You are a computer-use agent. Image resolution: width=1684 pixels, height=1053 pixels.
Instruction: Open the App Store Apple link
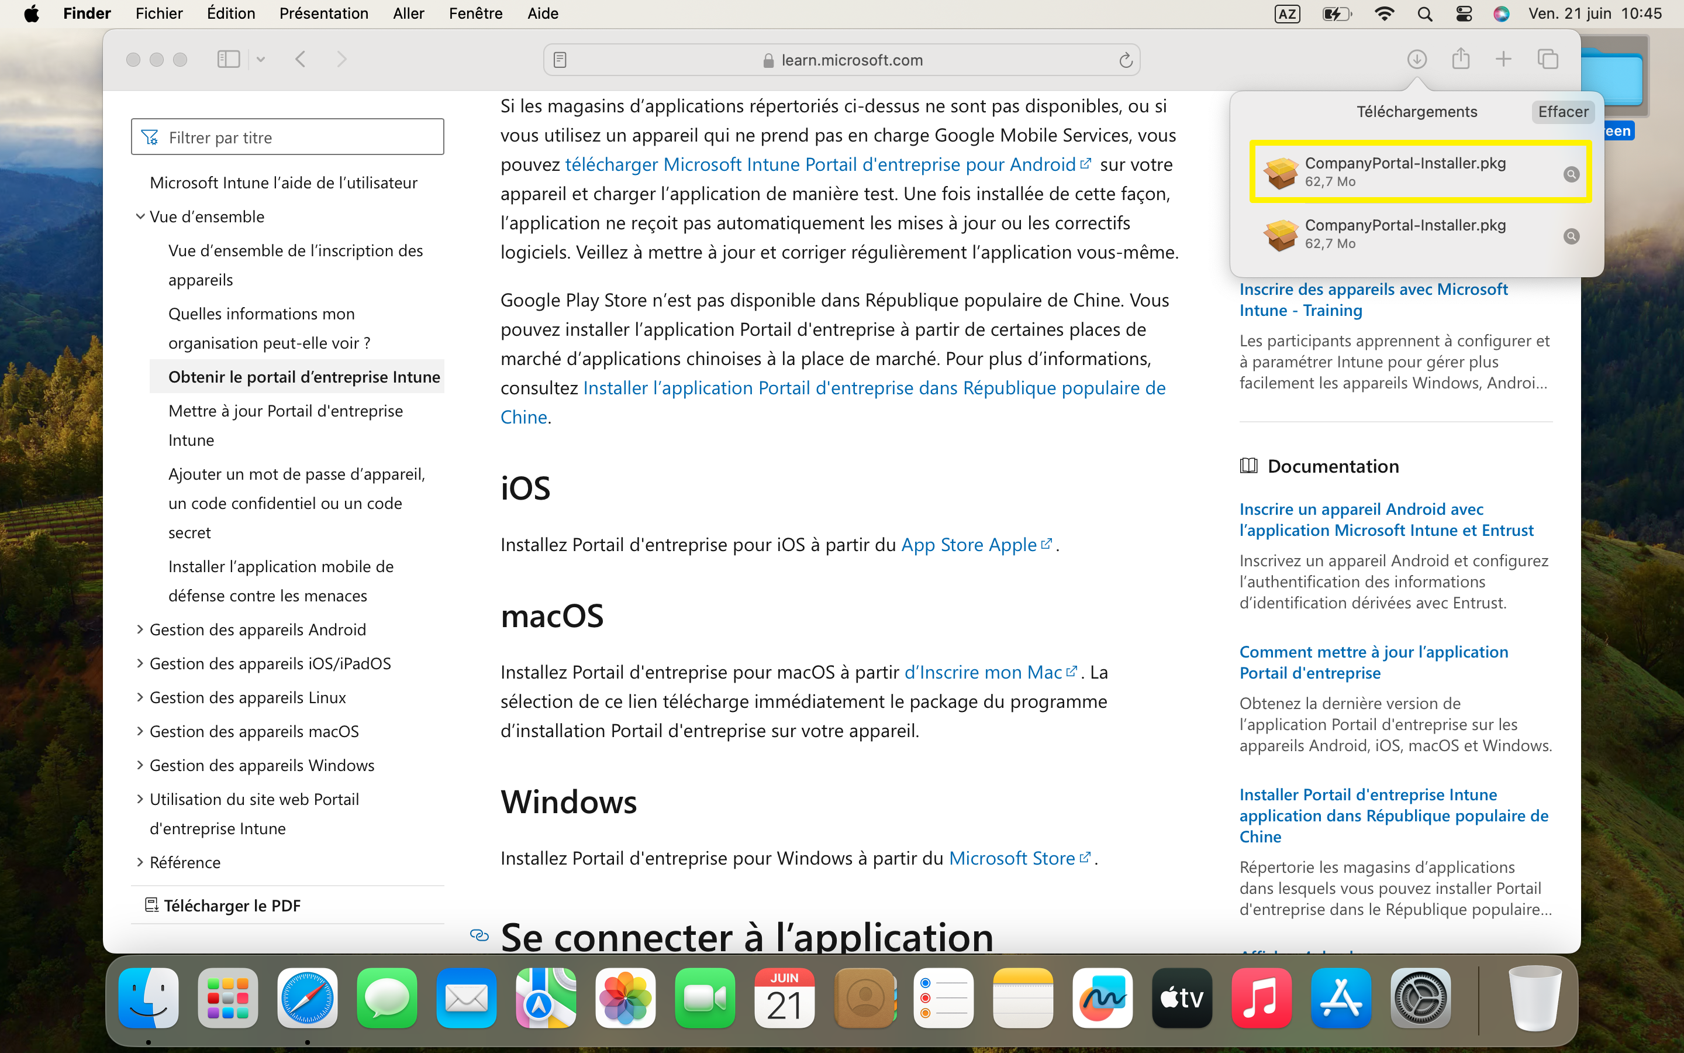[976, 545]
